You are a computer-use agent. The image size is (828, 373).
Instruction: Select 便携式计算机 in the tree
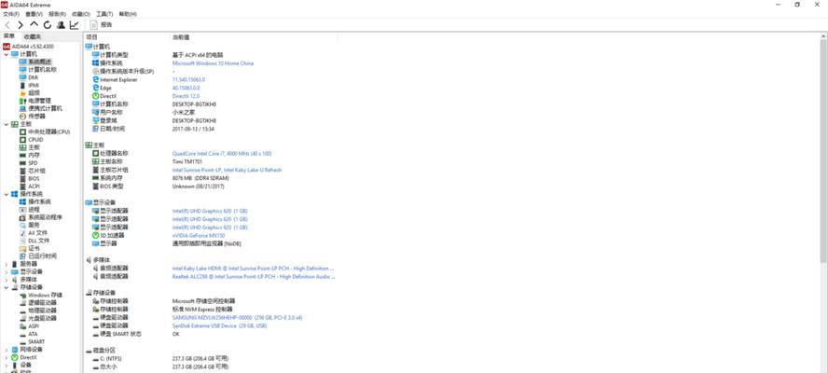tap(45, 108)
